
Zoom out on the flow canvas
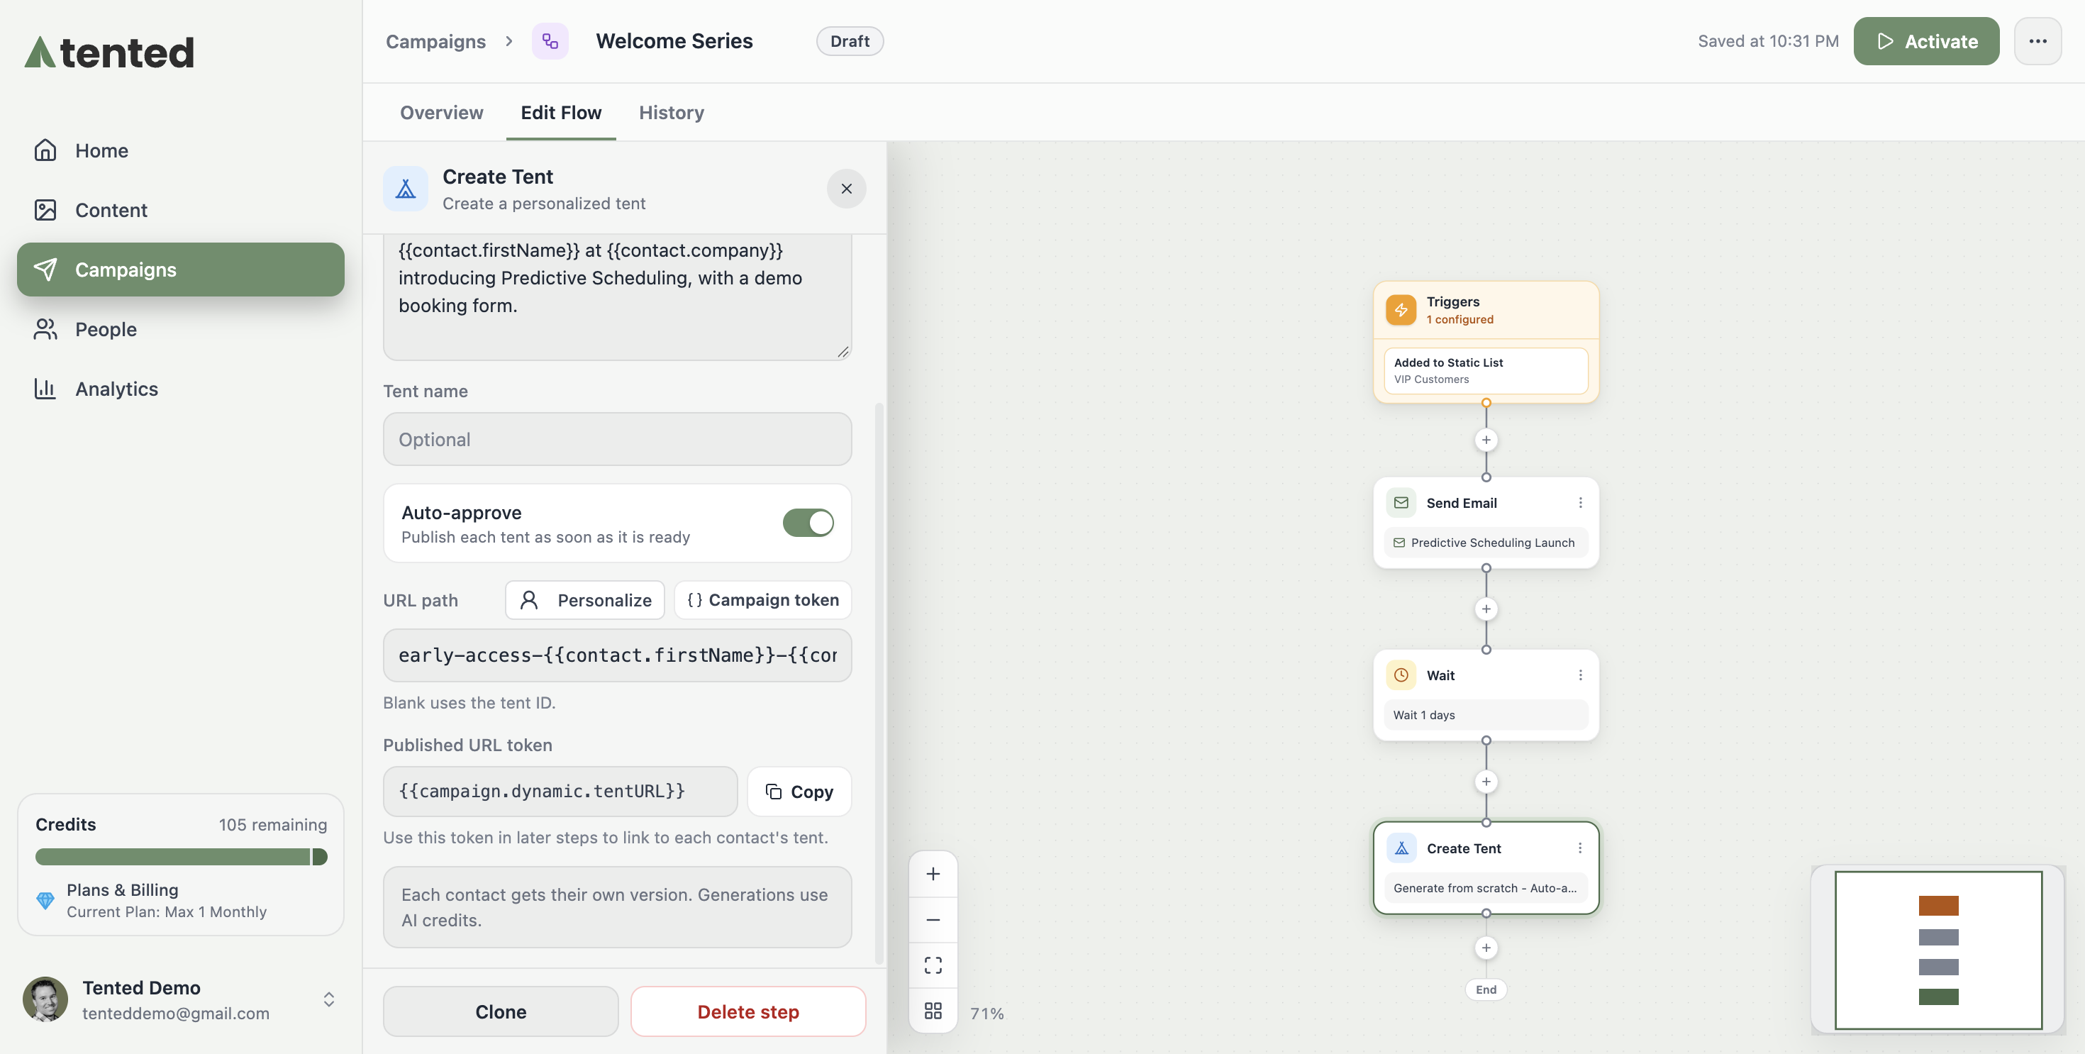pyautogui.click(x=933, y=920)
